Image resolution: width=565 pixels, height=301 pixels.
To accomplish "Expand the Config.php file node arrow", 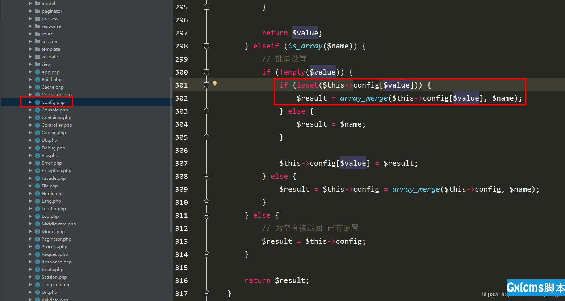I will pos(30,102).
